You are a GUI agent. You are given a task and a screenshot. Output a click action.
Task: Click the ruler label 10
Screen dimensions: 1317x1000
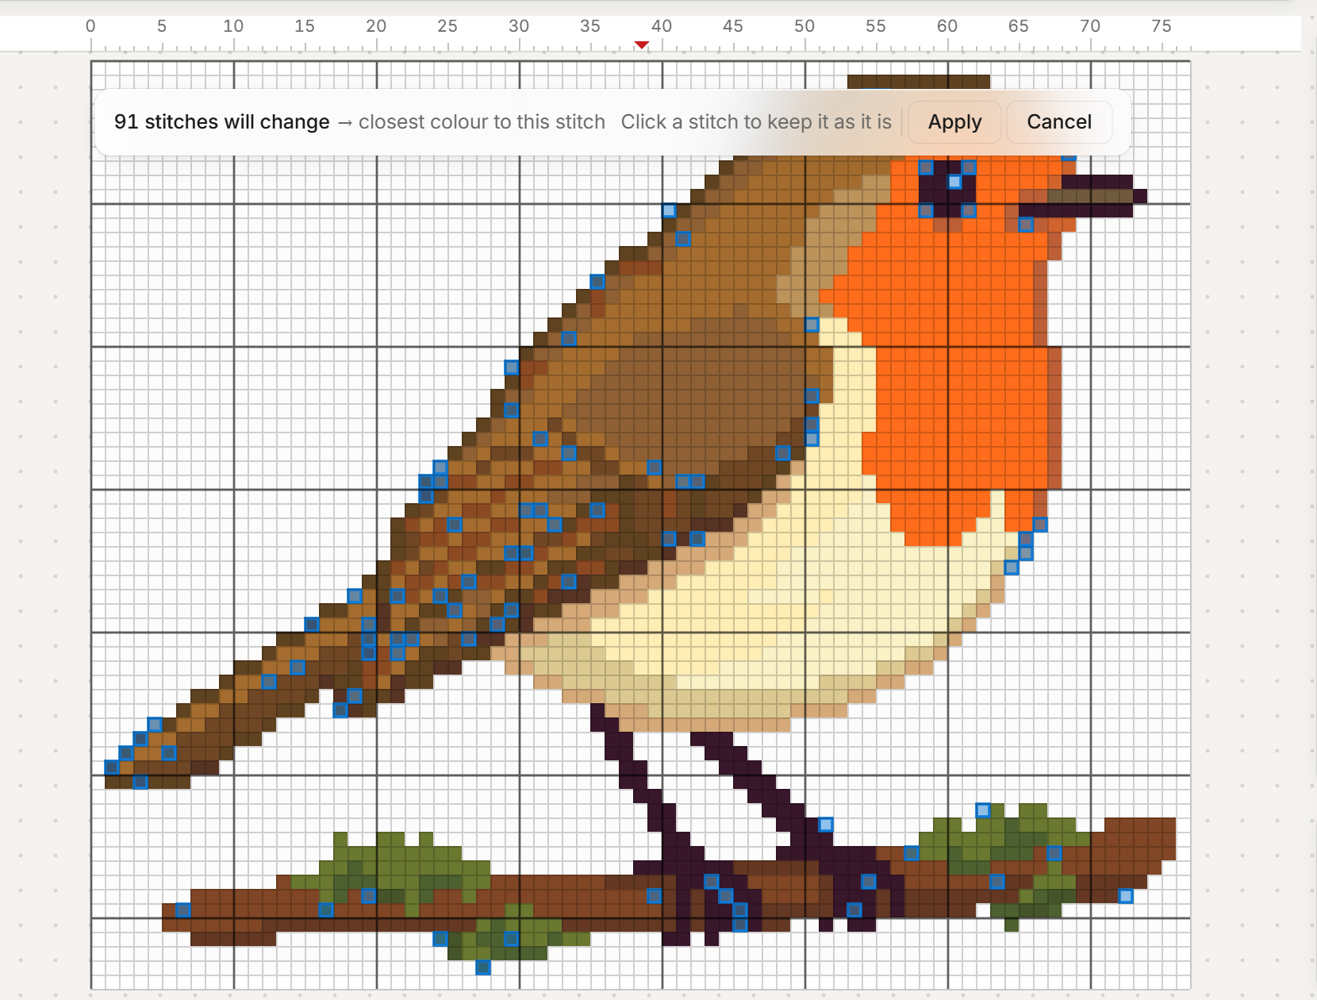(x=233, y=26)
